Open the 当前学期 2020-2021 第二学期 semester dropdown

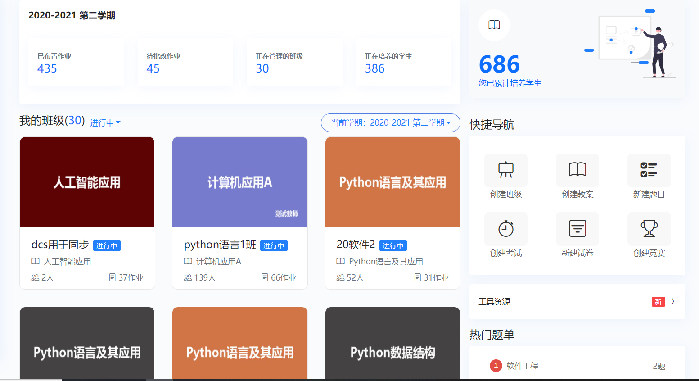click(390, 123)
